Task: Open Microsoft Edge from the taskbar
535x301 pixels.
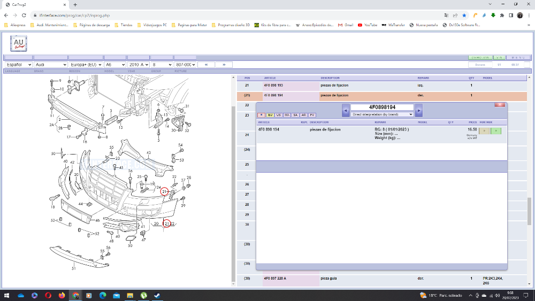Action: (x=103, y=295)
